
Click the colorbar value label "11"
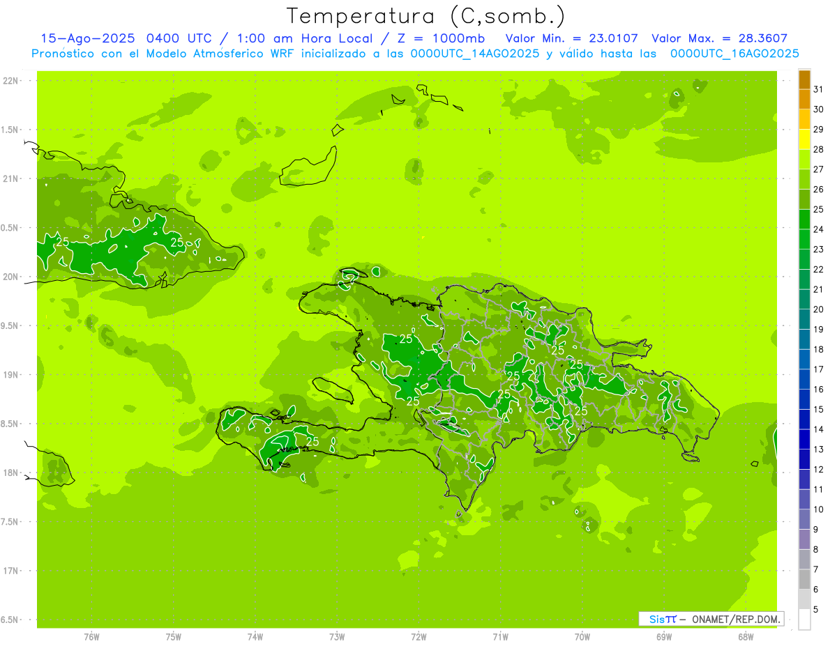[x=819, y=489]
